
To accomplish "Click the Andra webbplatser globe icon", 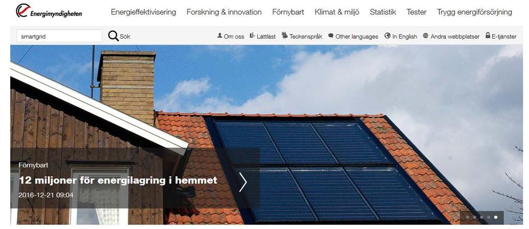I will [426, 36].
